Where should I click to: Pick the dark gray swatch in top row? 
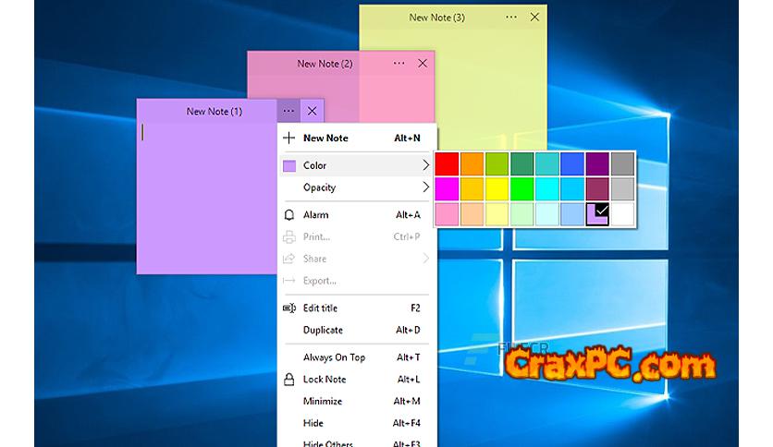(622, 164)
